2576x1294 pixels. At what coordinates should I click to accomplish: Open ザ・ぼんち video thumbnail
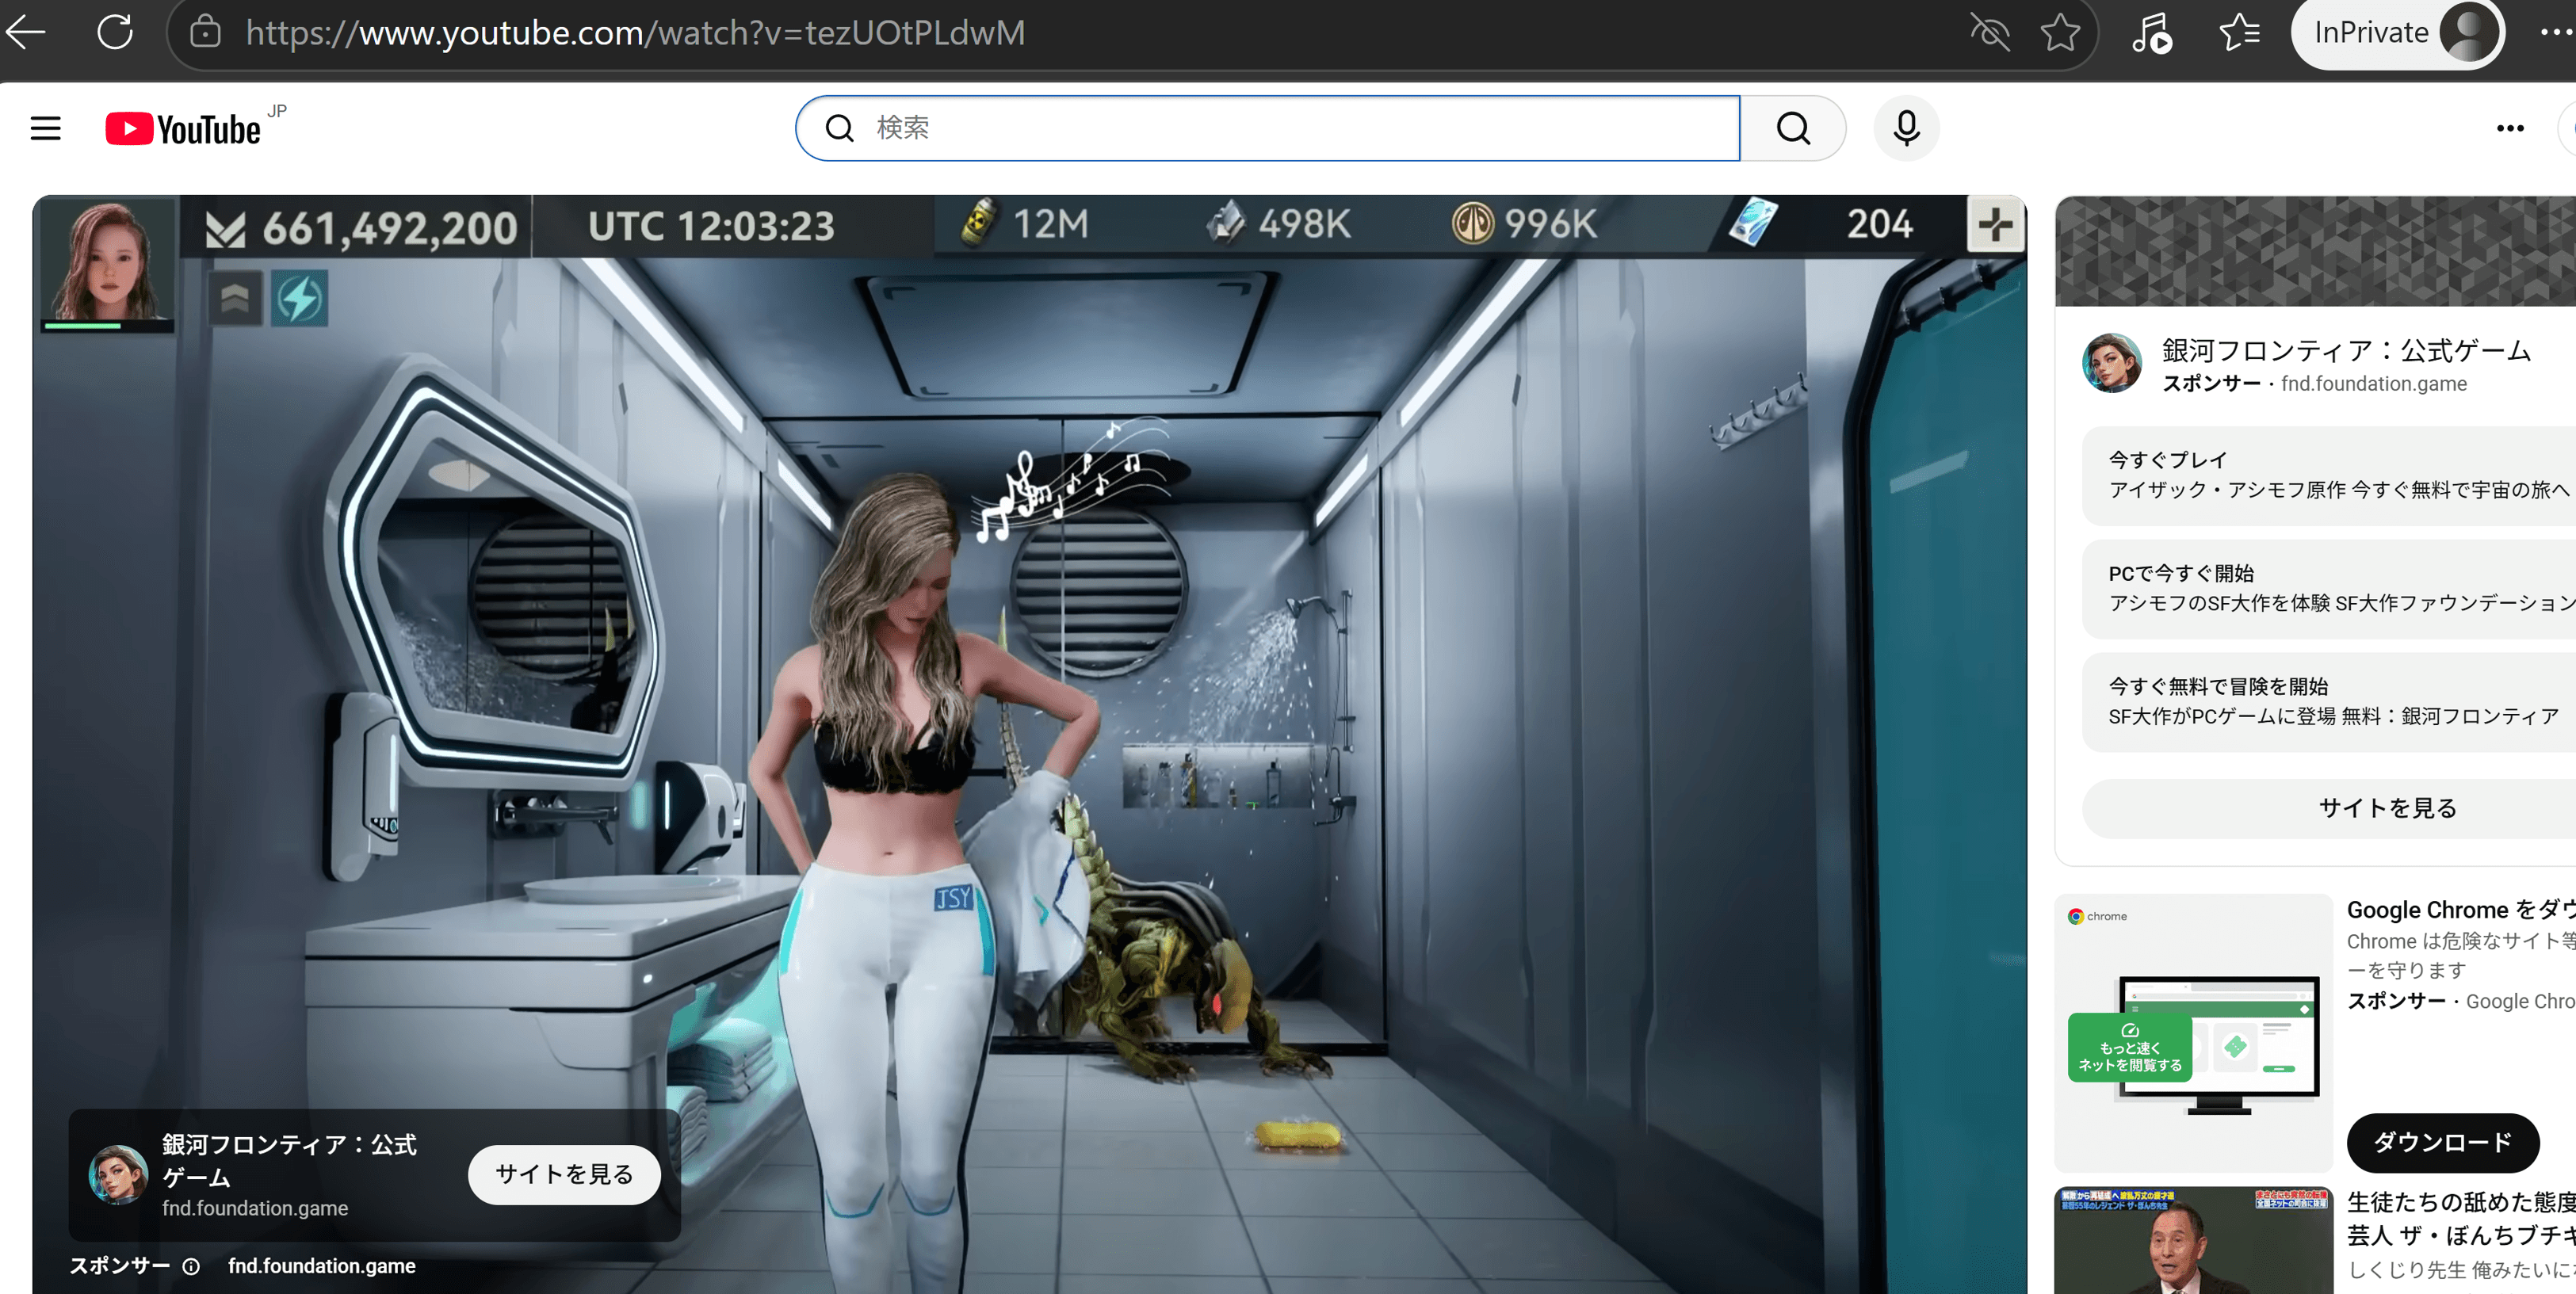tap(2193, 1240)
